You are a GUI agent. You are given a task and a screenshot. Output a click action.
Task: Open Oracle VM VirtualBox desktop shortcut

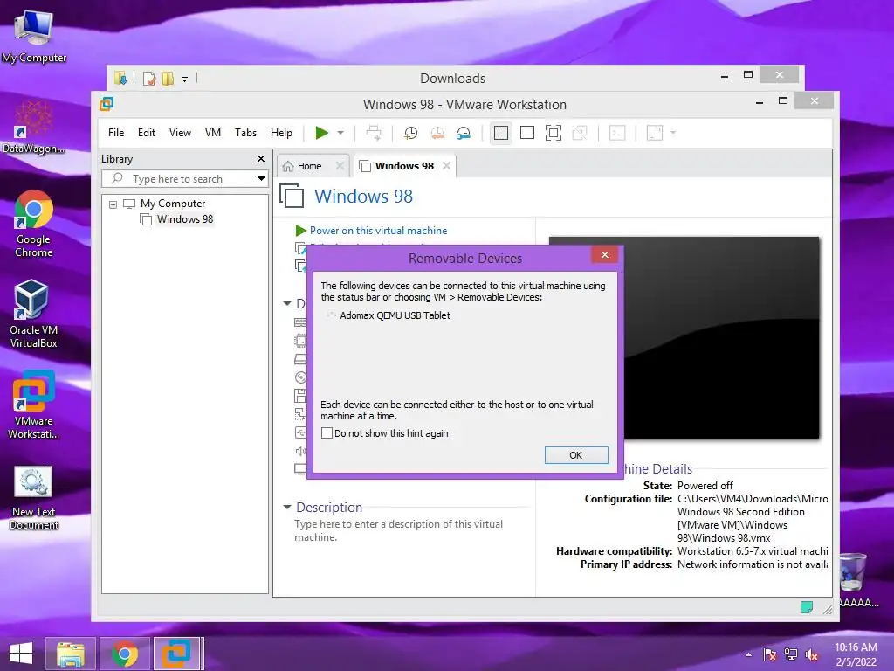[34, 314]
